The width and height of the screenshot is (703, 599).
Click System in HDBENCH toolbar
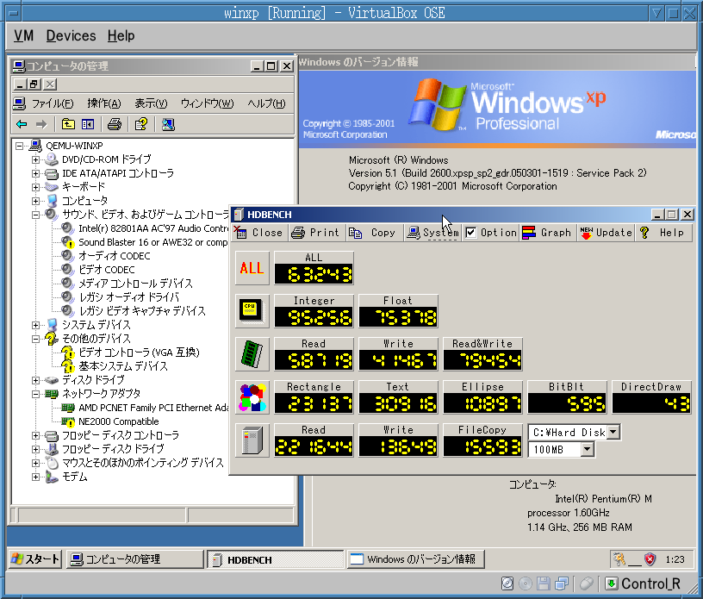pos(433,233)
